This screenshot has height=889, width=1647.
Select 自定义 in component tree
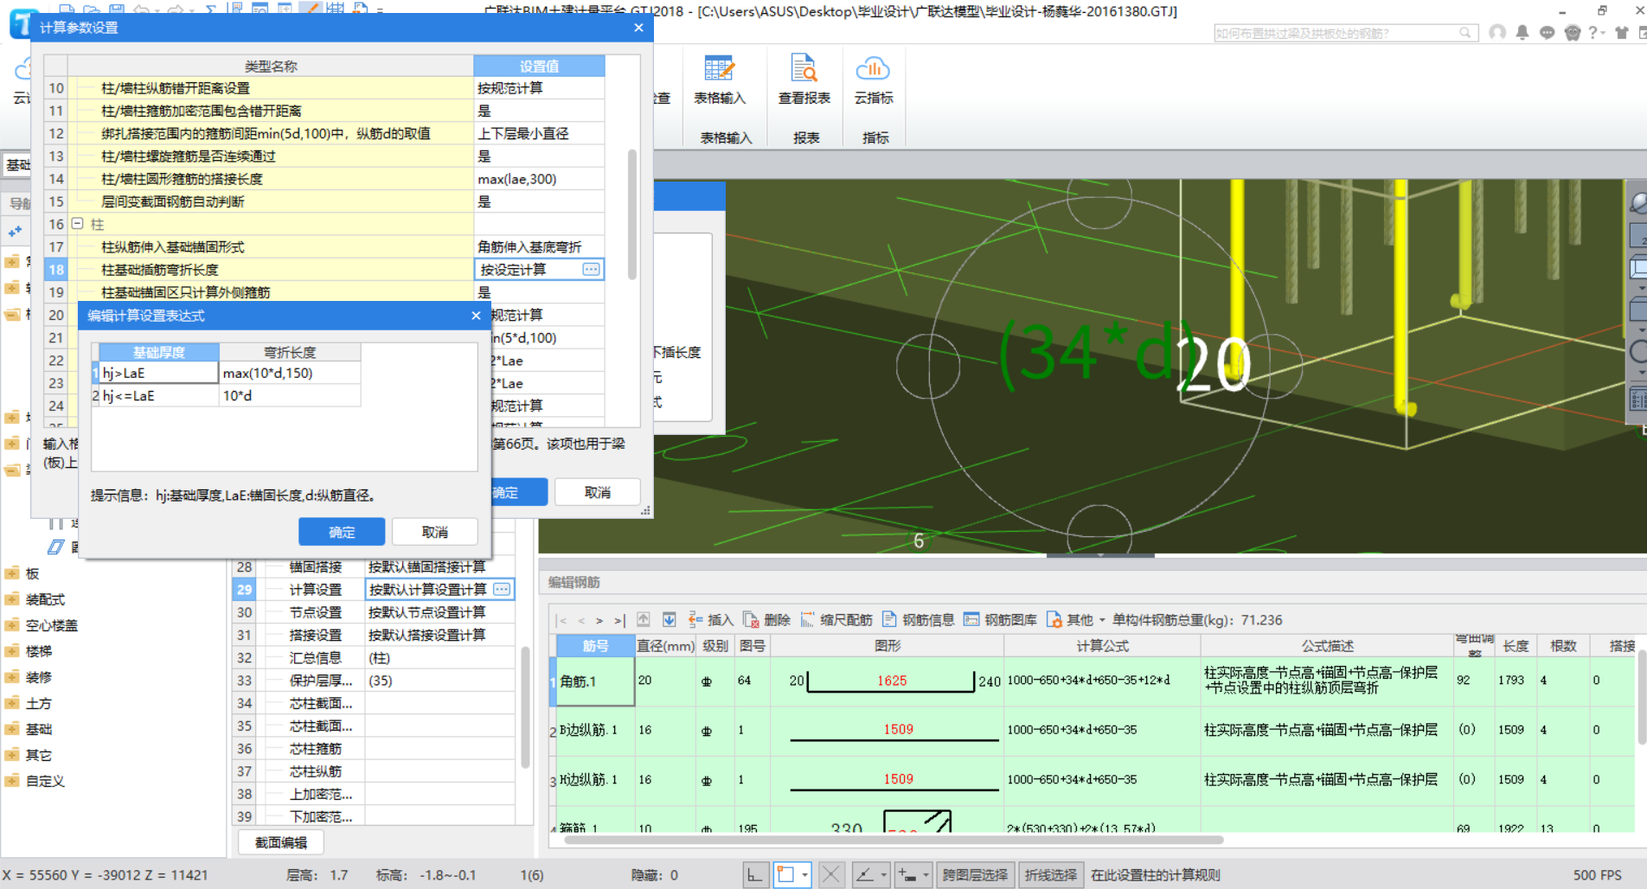(45, 781)
